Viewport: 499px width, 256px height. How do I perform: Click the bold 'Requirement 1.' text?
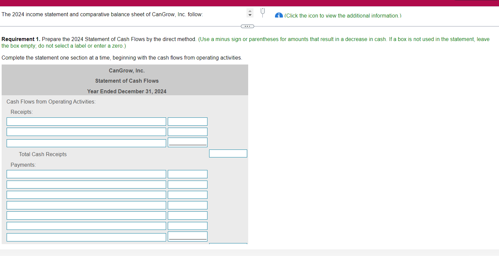pyautogui.click(x=21, y=39)
